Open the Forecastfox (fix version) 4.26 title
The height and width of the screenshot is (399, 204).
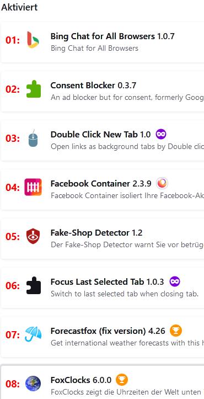click(x=108, y=331)
